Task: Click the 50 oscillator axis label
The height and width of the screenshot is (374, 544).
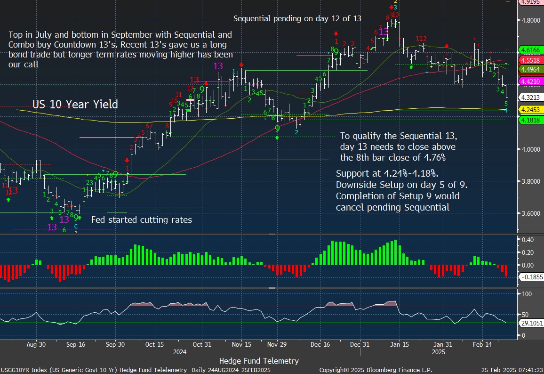Action: pos(525,315)
